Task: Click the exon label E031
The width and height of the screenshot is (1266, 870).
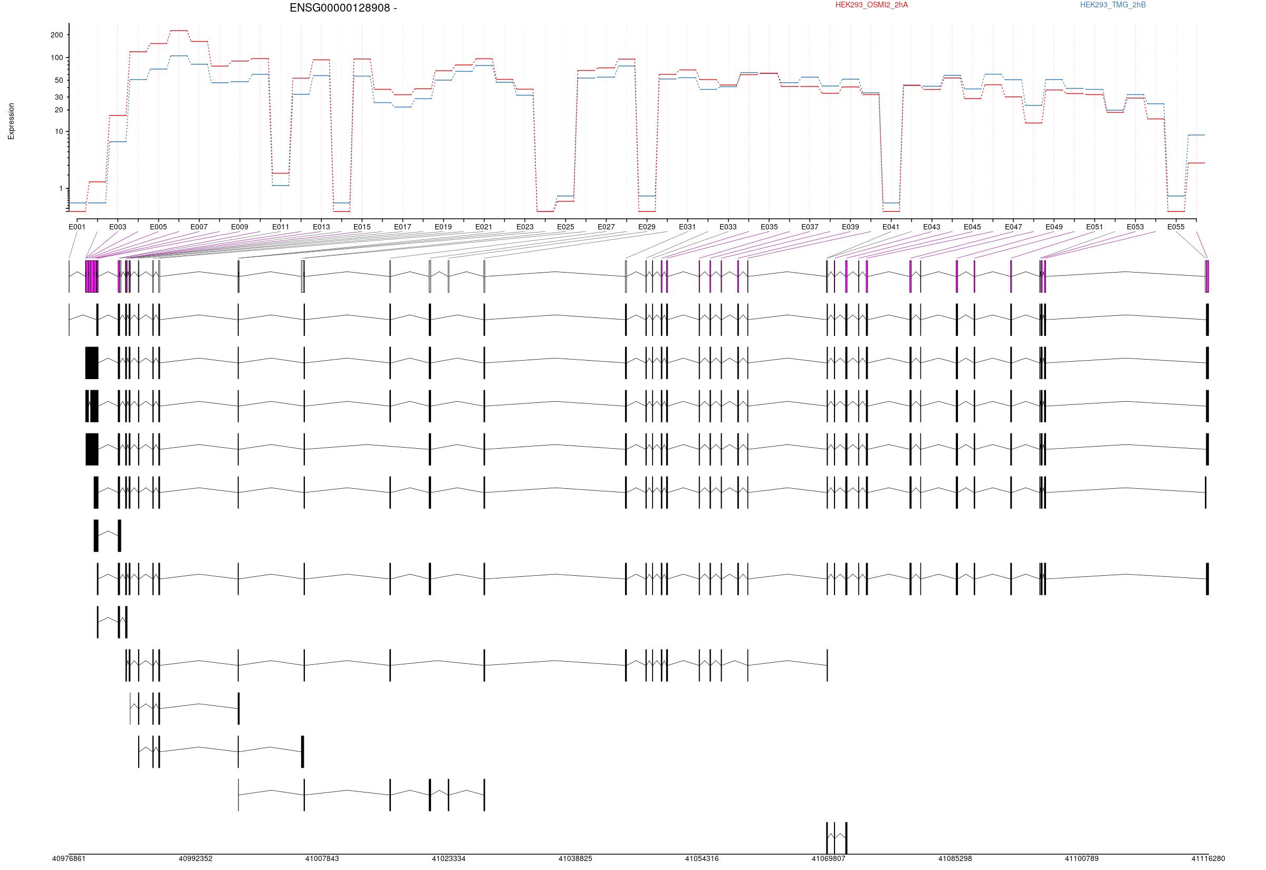Action: coord(687,227)
